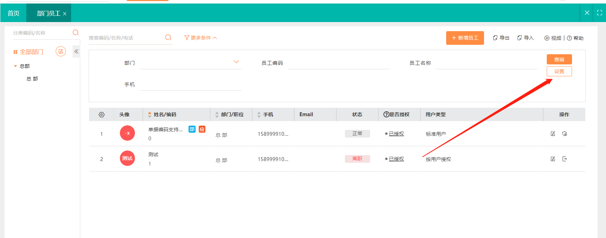Open table column settings gear icon
Image resolution: width=606 pixels, height=238 pixels.
point(102,115)
